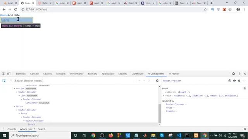Switch to the React Profiler tab
This screenshot has height=139, width=248.
pos(174,74)
